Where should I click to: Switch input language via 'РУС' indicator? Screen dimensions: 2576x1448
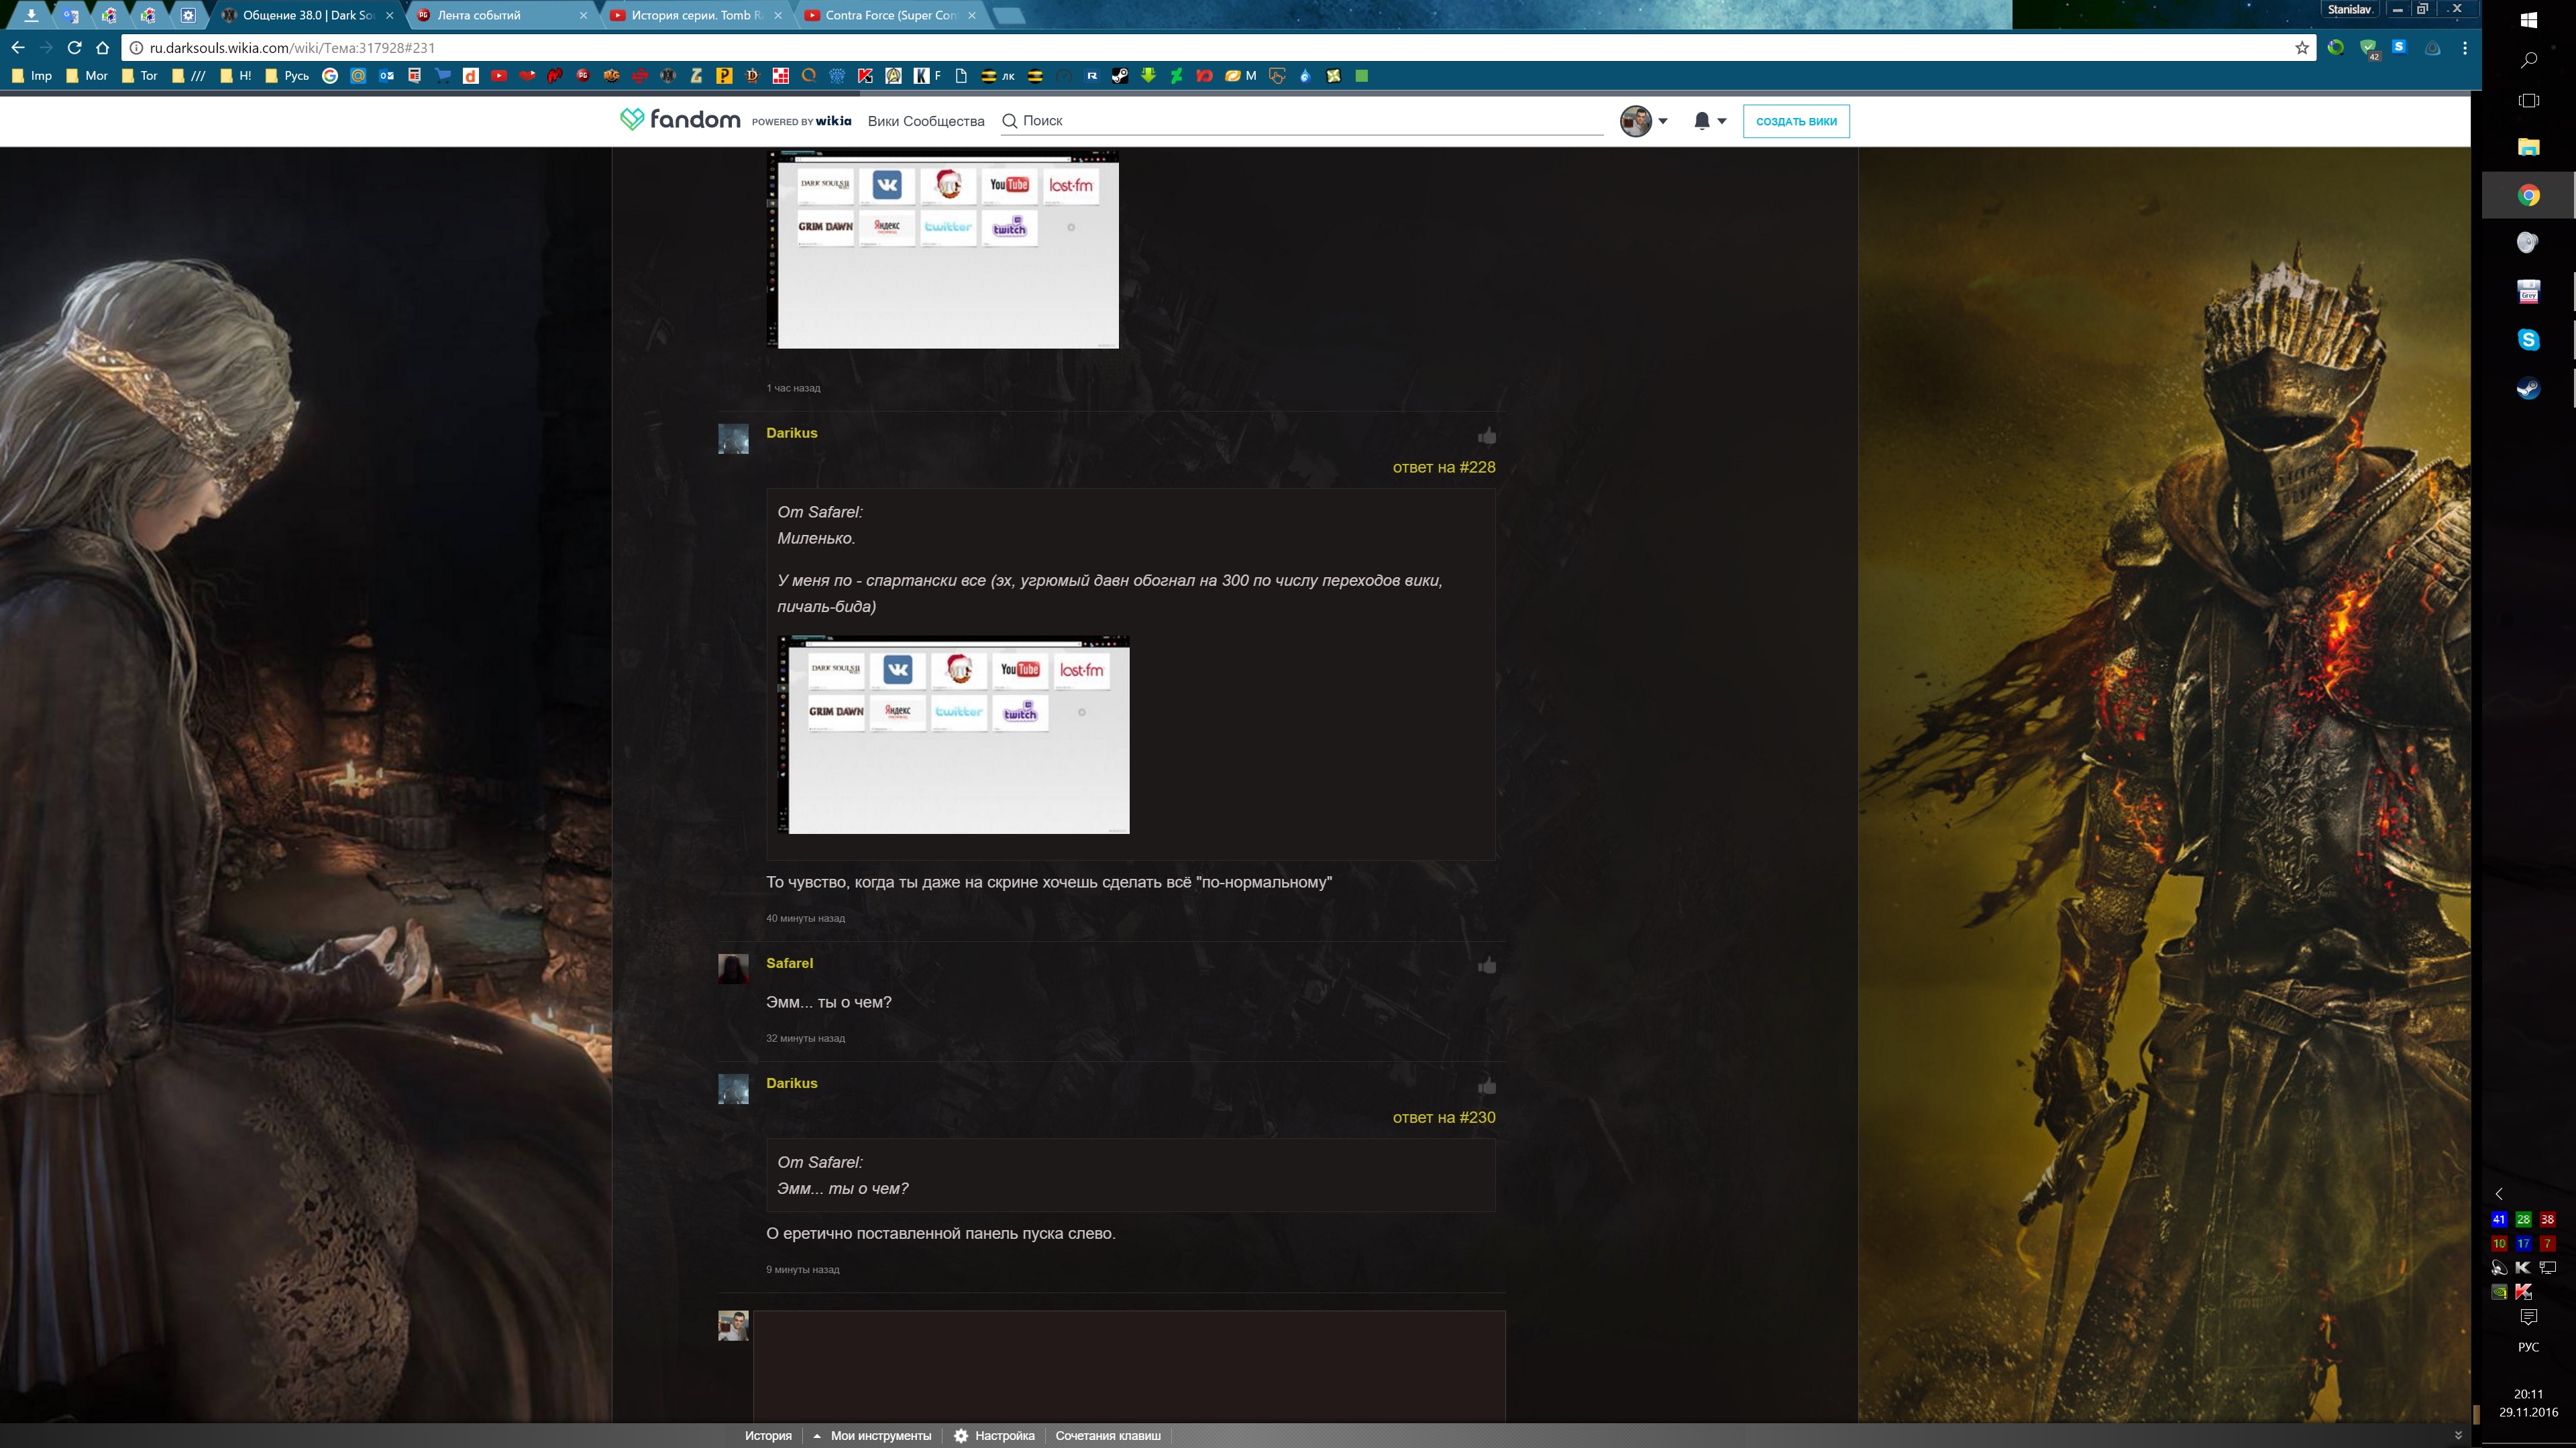2528,1347
